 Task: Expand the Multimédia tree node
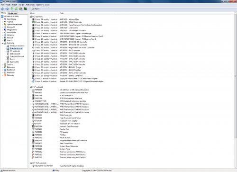(x=2, y=32)
